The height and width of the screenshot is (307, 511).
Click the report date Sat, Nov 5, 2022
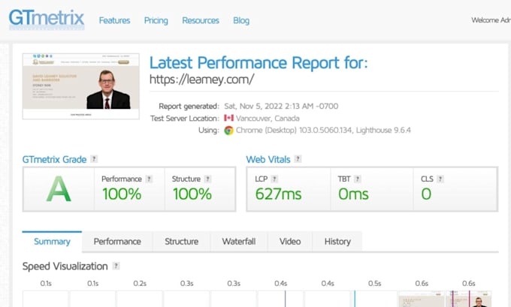tap(281, 106)
